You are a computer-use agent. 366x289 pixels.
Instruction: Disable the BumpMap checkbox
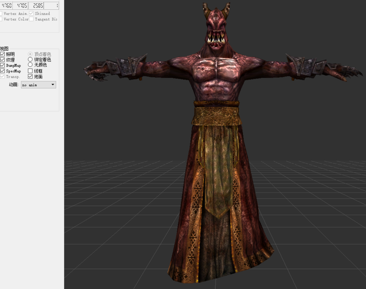click(x=3, y=65)
